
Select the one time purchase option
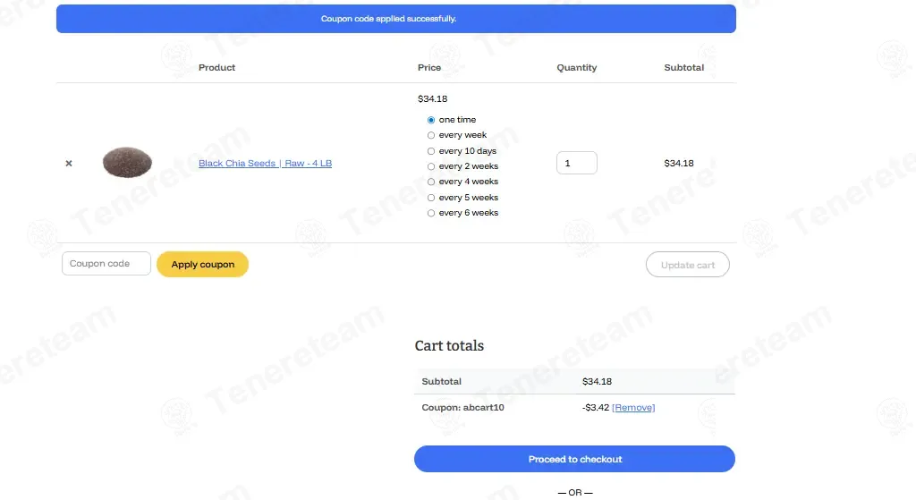coord(431,121)
